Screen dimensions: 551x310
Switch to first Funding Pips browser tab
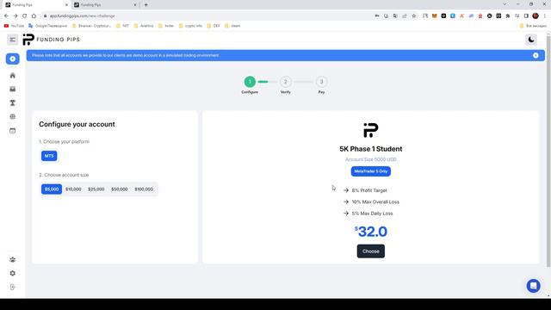click(35, 5)
